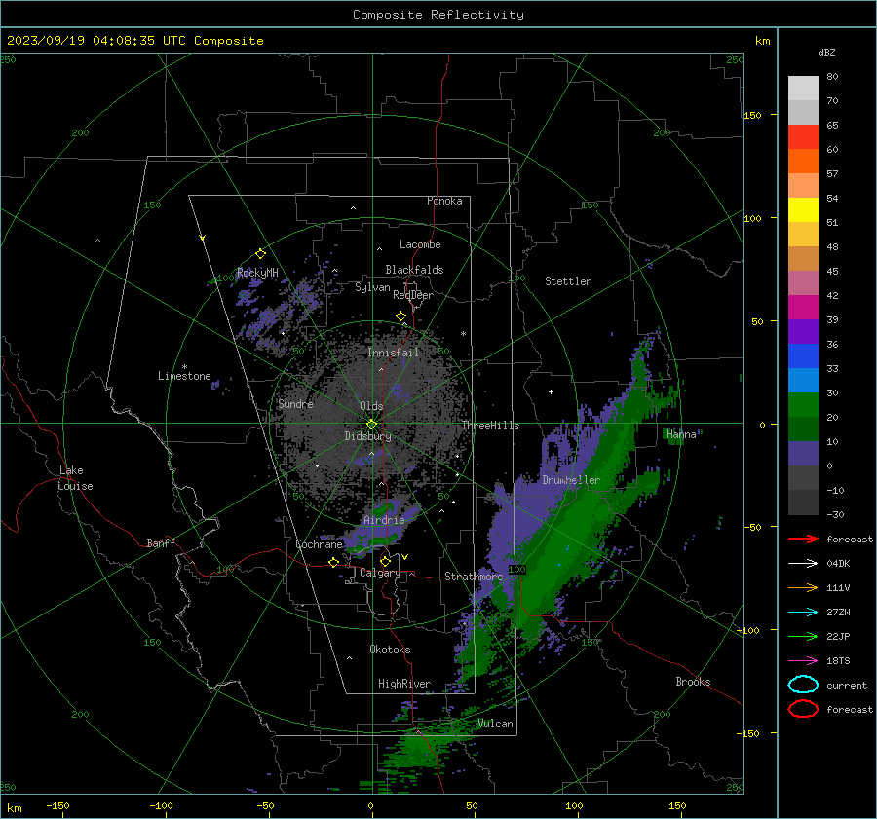The image size is (877, 819).
Task: Click the Sundre city label
Action: 296,403
